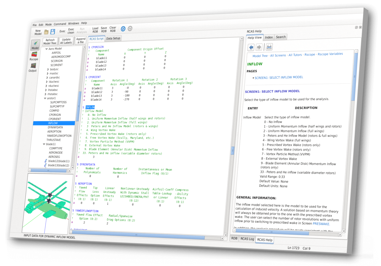The width and height of the screenshot is (381, 266).
Task: Switch to the RDB bottom tab
Action: click(x=234, y=238)
